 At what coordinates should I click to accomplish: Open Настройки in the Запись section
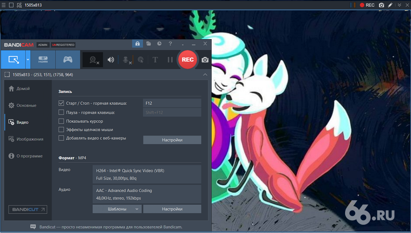tap(172, 140)
